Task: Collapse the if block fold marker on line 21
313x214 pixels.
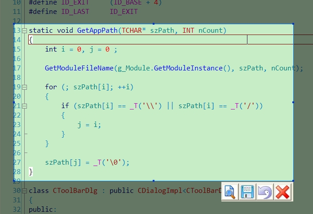Action: point(24,106)
